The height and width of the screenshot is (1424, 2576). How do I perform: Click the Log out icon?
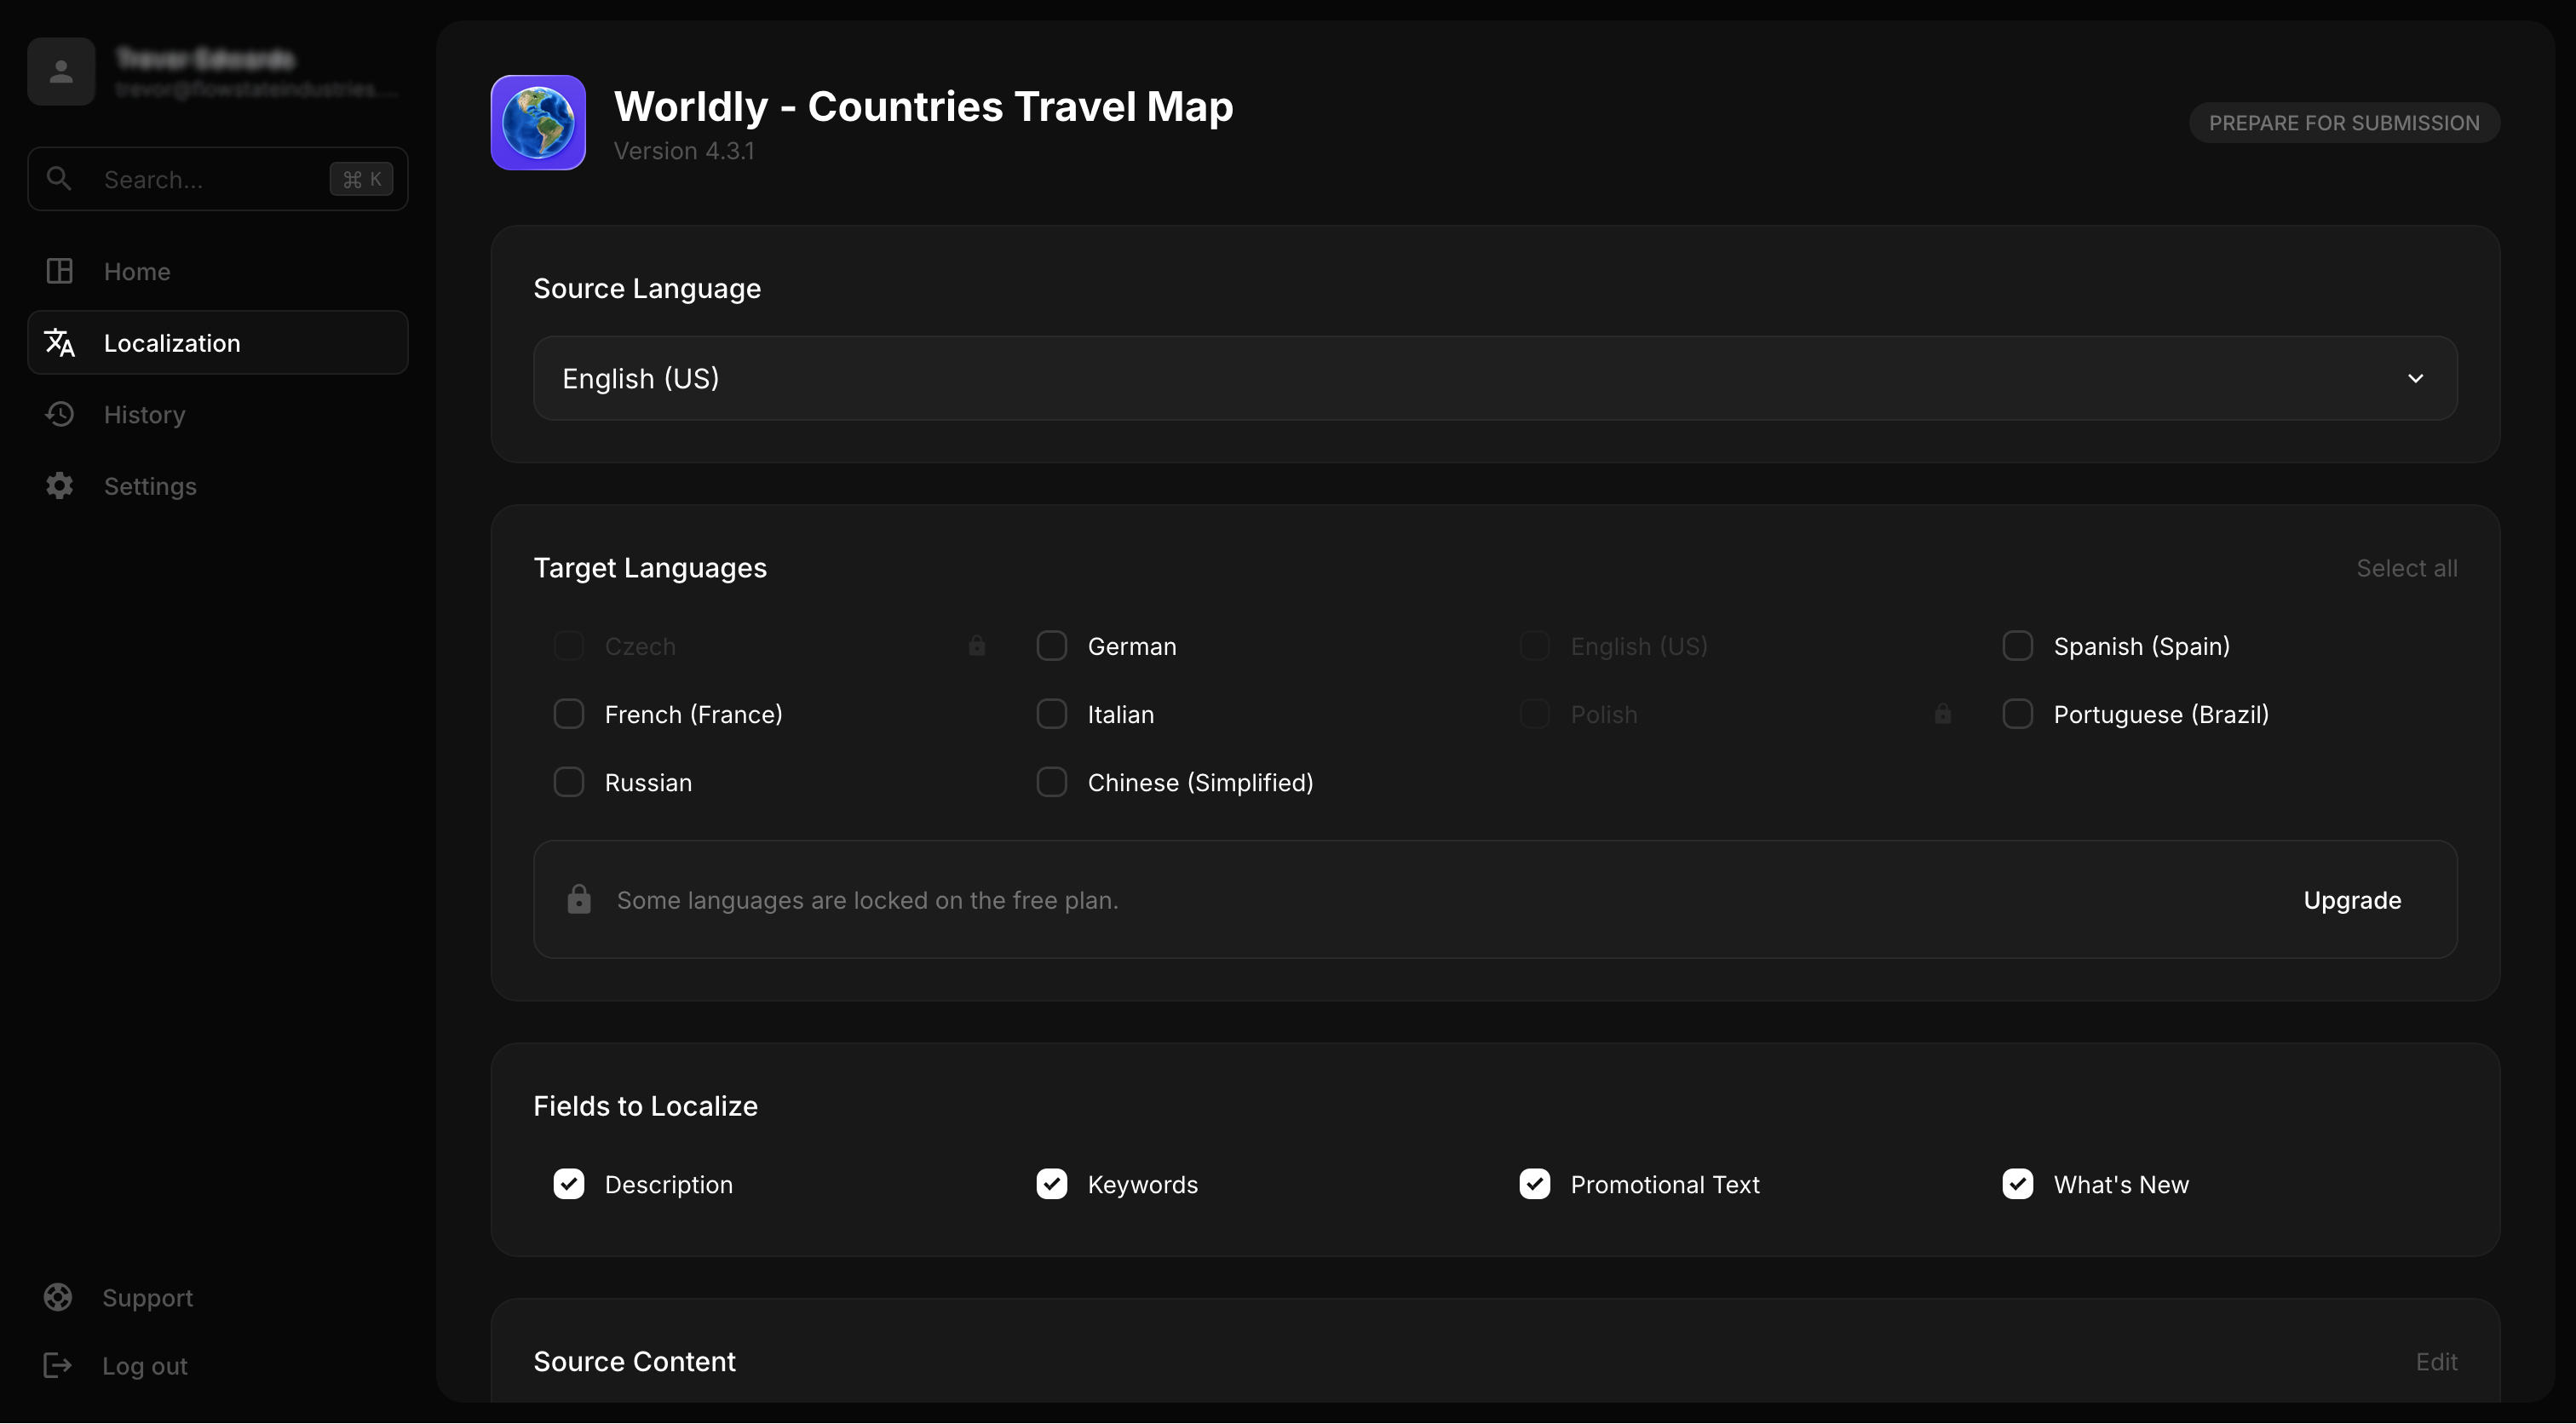click(58, 1365)
